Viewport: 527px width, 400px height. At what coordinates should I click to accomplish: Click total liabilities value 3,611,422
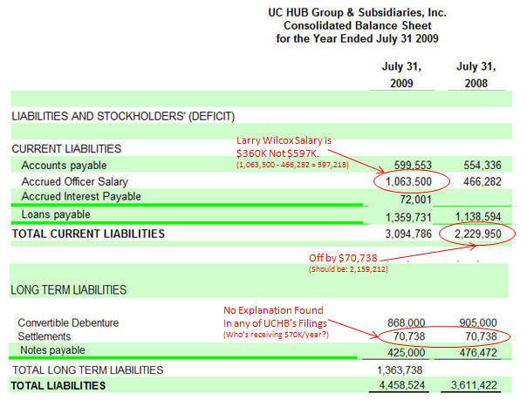[474, 385]
